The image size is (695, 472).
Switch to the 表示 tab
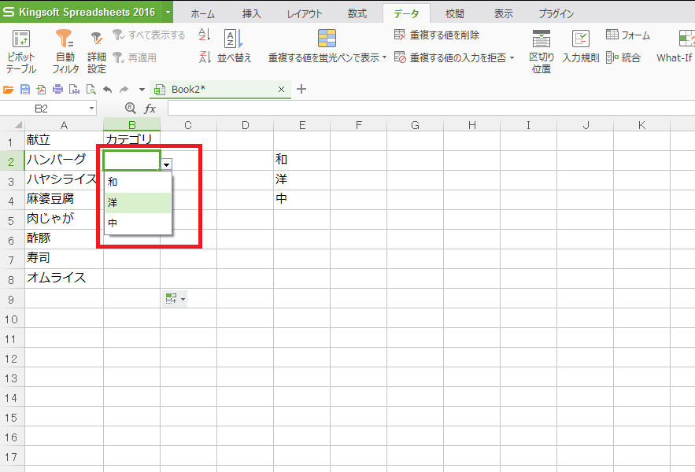[x=503, y=13]
